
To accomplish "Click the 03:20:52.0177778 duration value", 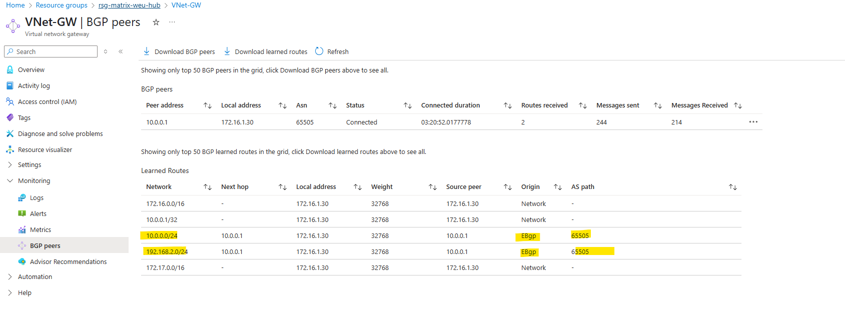I will (x=446, y=122).
